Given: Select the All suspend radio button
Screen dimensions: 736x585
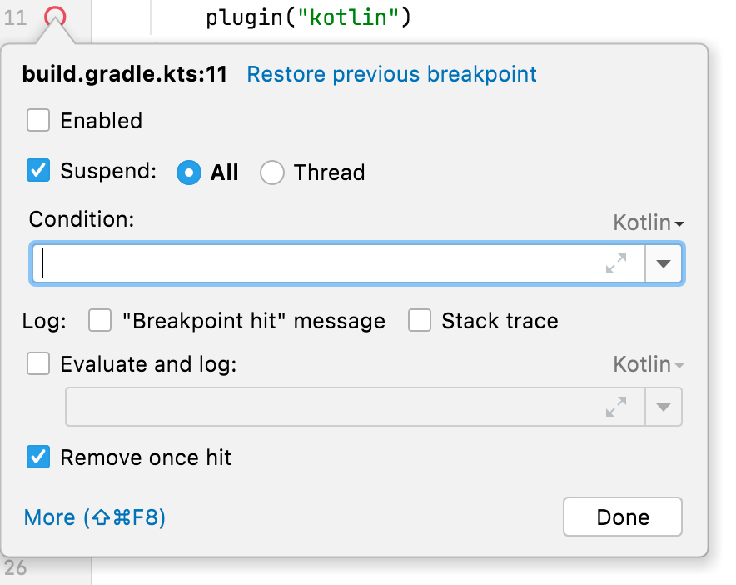Looking at the screenshot, I should coord(189,172).
